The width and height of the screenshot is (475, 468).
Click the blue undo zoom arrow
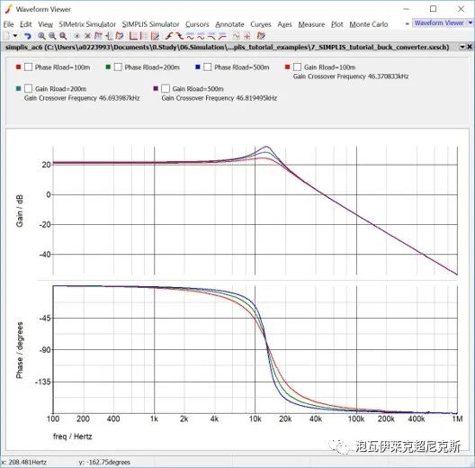coord(28,36)
